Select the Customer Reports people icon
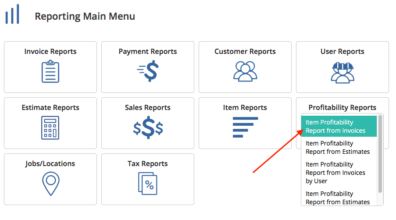 click(x=245, y=71)
